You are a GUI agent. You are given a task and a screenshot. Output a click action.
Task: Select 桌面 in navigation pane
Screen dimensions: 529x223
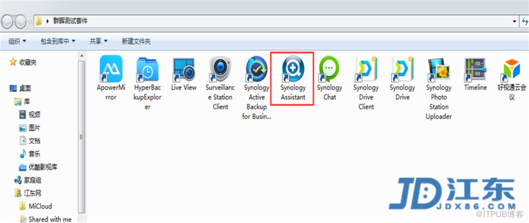(x=21, y=88)
